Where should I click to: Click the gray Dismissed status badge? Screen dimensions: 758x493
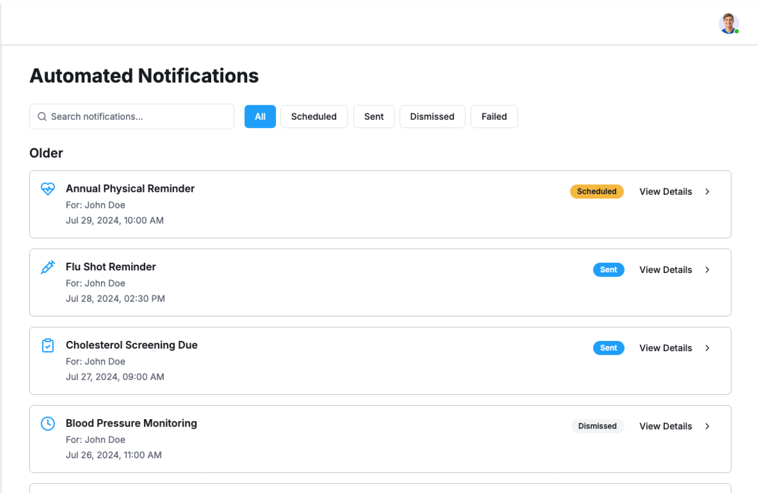[597, 426]
